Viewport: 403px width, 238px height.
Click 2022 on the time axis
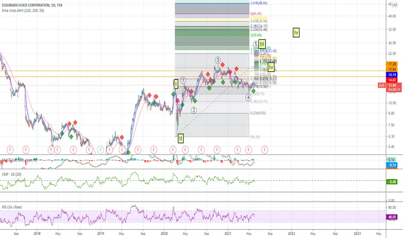(x=291, y=234)
